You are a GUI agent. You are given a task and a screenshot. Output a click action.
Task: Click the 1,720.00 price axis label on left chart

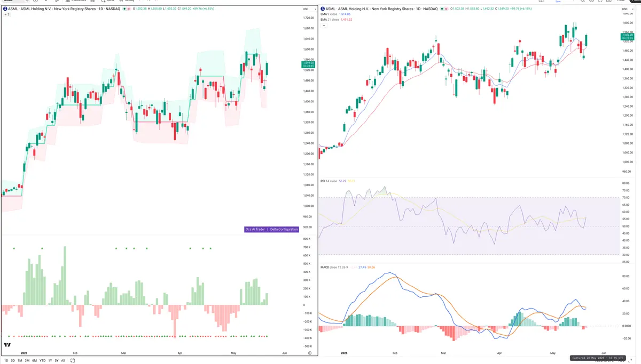309,18
